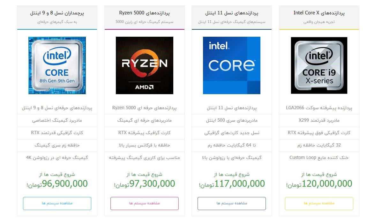Click the 96,900,000 تومان price
367x219 pixels.
[57, 184]
